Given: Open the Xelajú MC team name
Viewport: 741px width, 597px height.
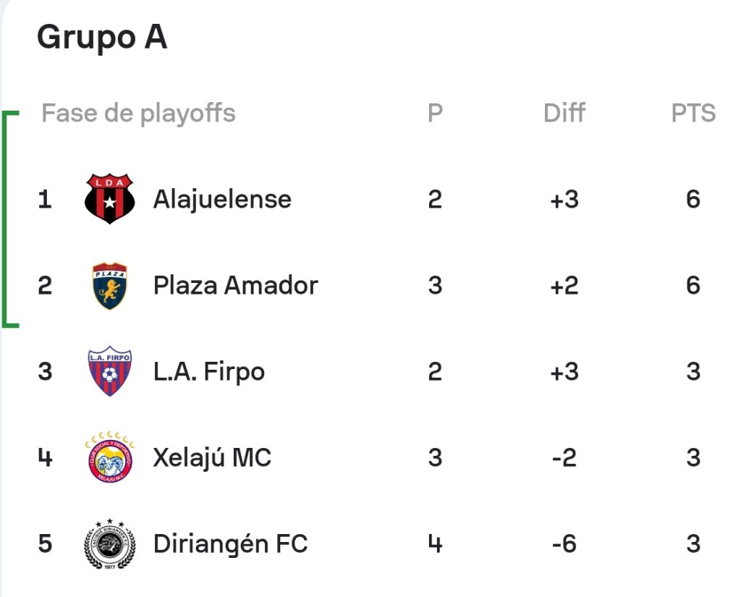Looking at the screenshot, I should coord(212,458).
